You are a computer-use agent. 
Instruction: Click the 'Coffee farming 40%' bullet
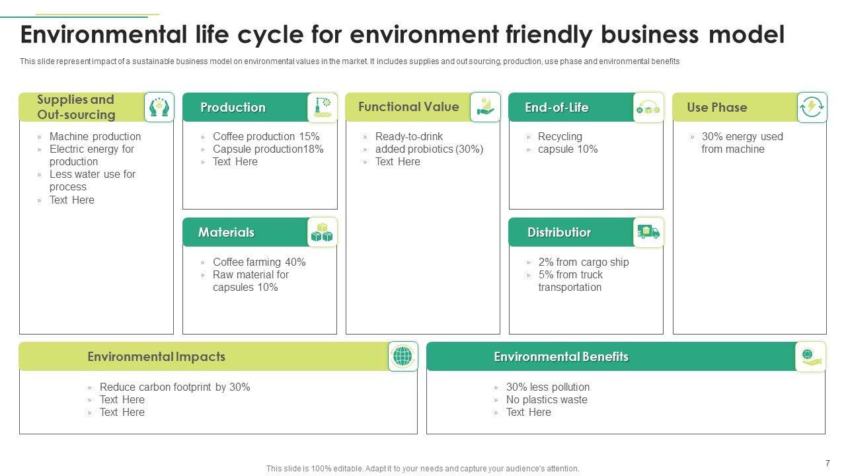[259, 262]
